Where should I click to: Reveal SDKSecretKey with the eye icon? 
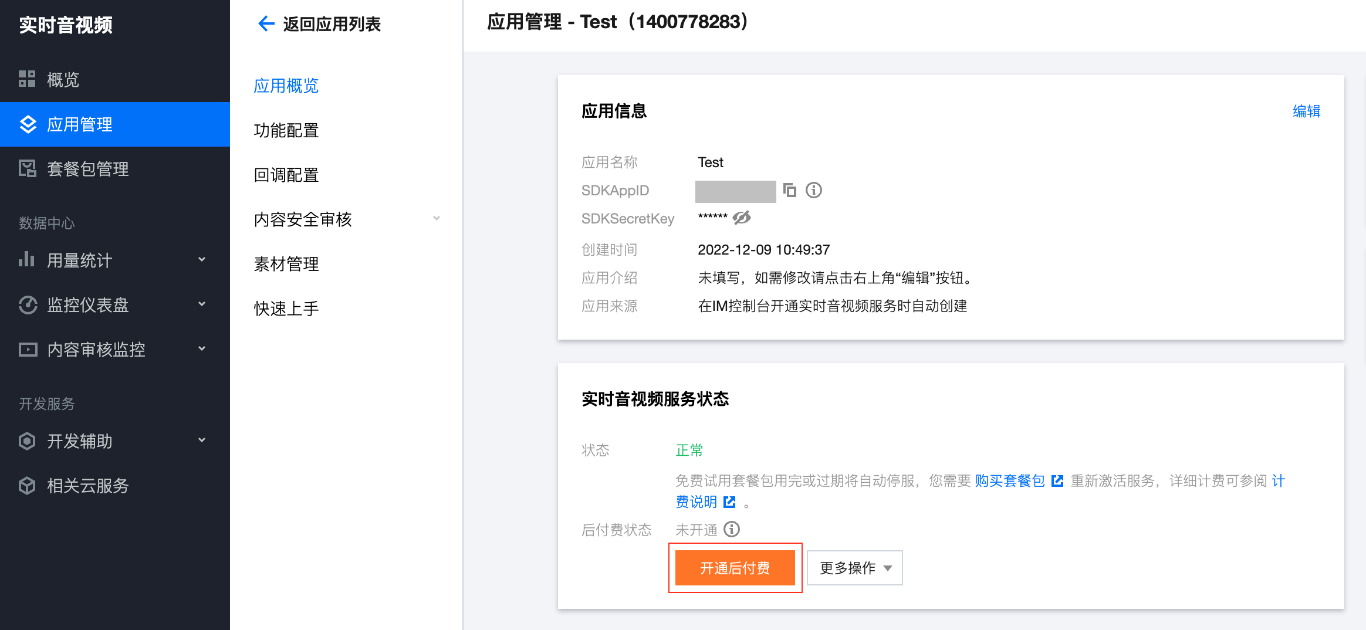pos(742,218)
